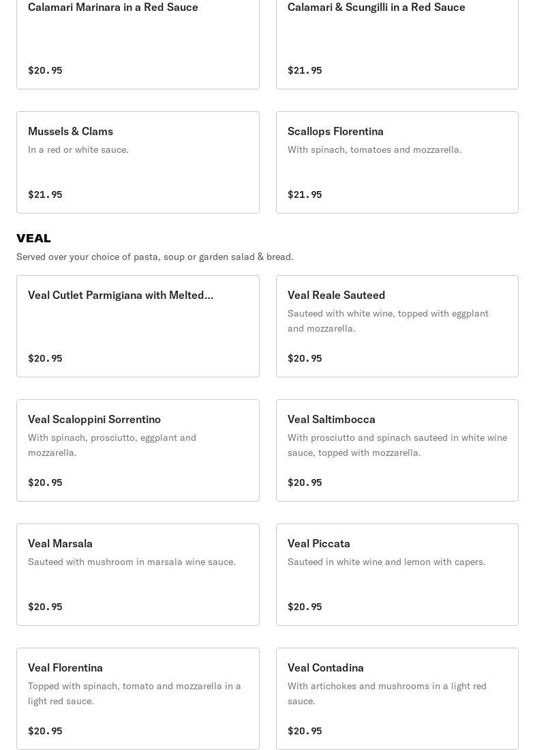Click the Veal Piccata lemon with capers description

386,562
